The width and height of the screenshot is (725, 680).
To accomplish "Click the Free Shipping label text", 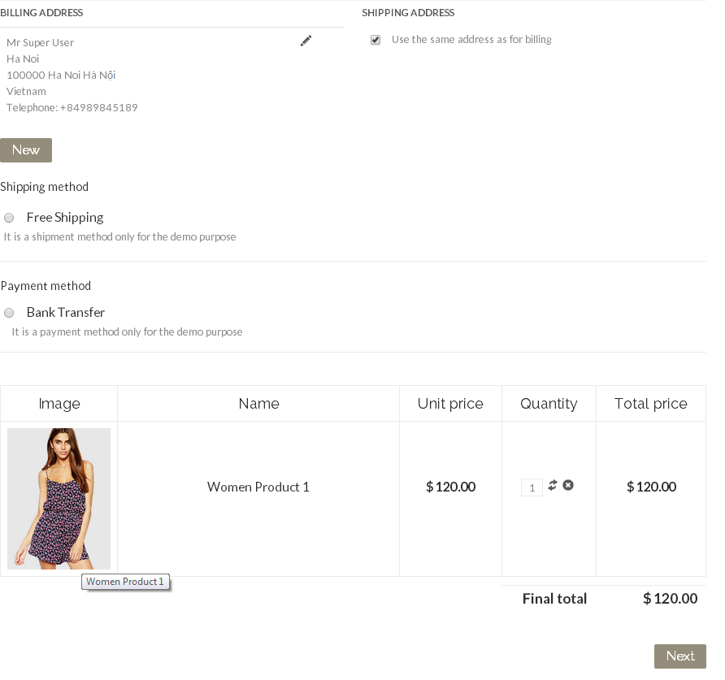I will (65, 218).
